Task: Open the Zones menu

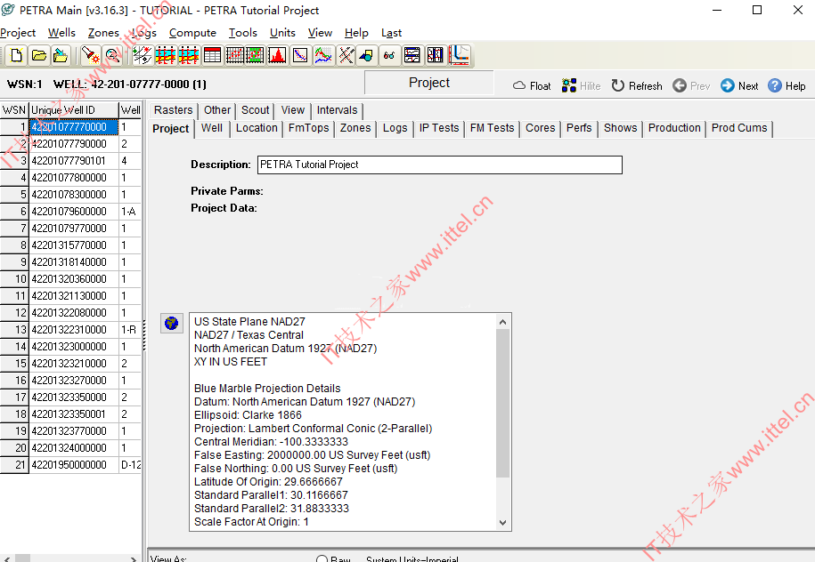Action: (103, 33)
